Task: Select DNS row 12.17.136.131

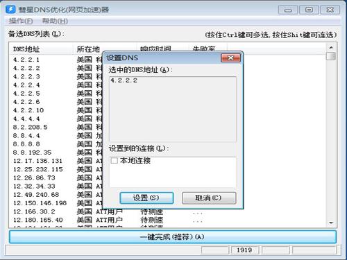Action: (x=37, y=161)
